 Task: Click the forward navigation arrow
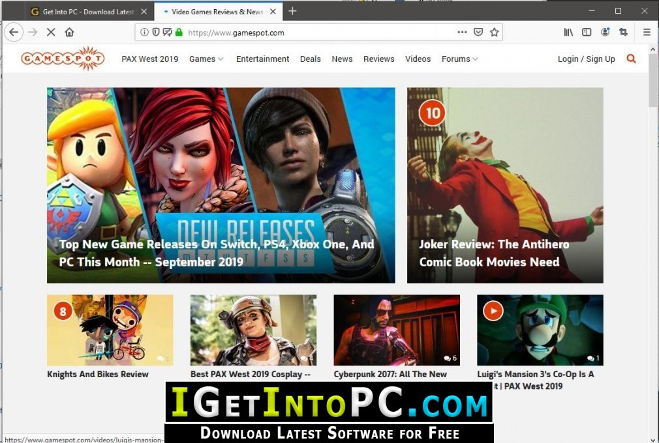point(33,33)
